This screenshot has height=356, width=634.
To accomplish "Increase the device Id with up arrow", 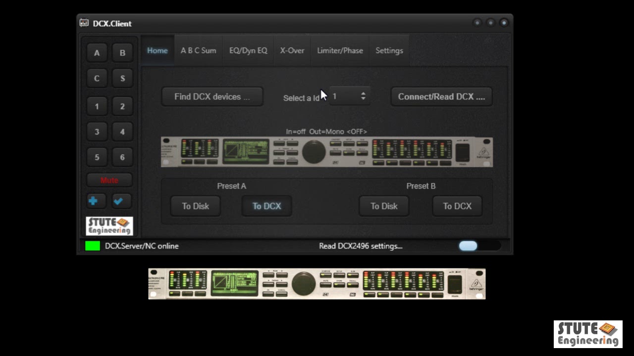I will (x=363, y=93).
